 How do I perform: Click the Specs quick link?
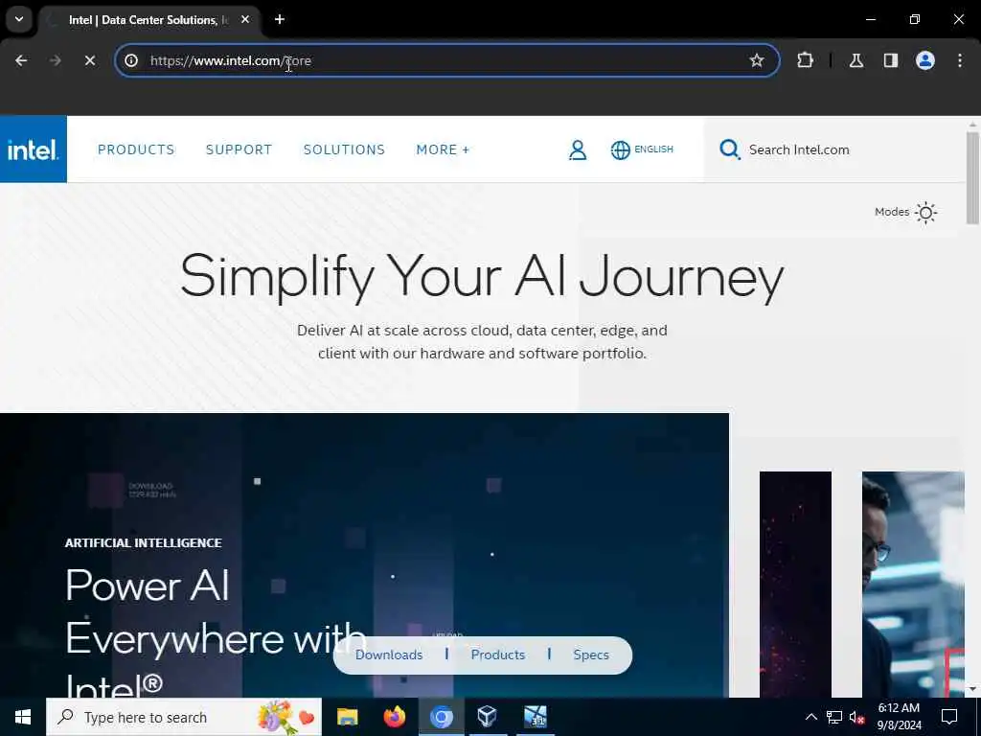591,655
